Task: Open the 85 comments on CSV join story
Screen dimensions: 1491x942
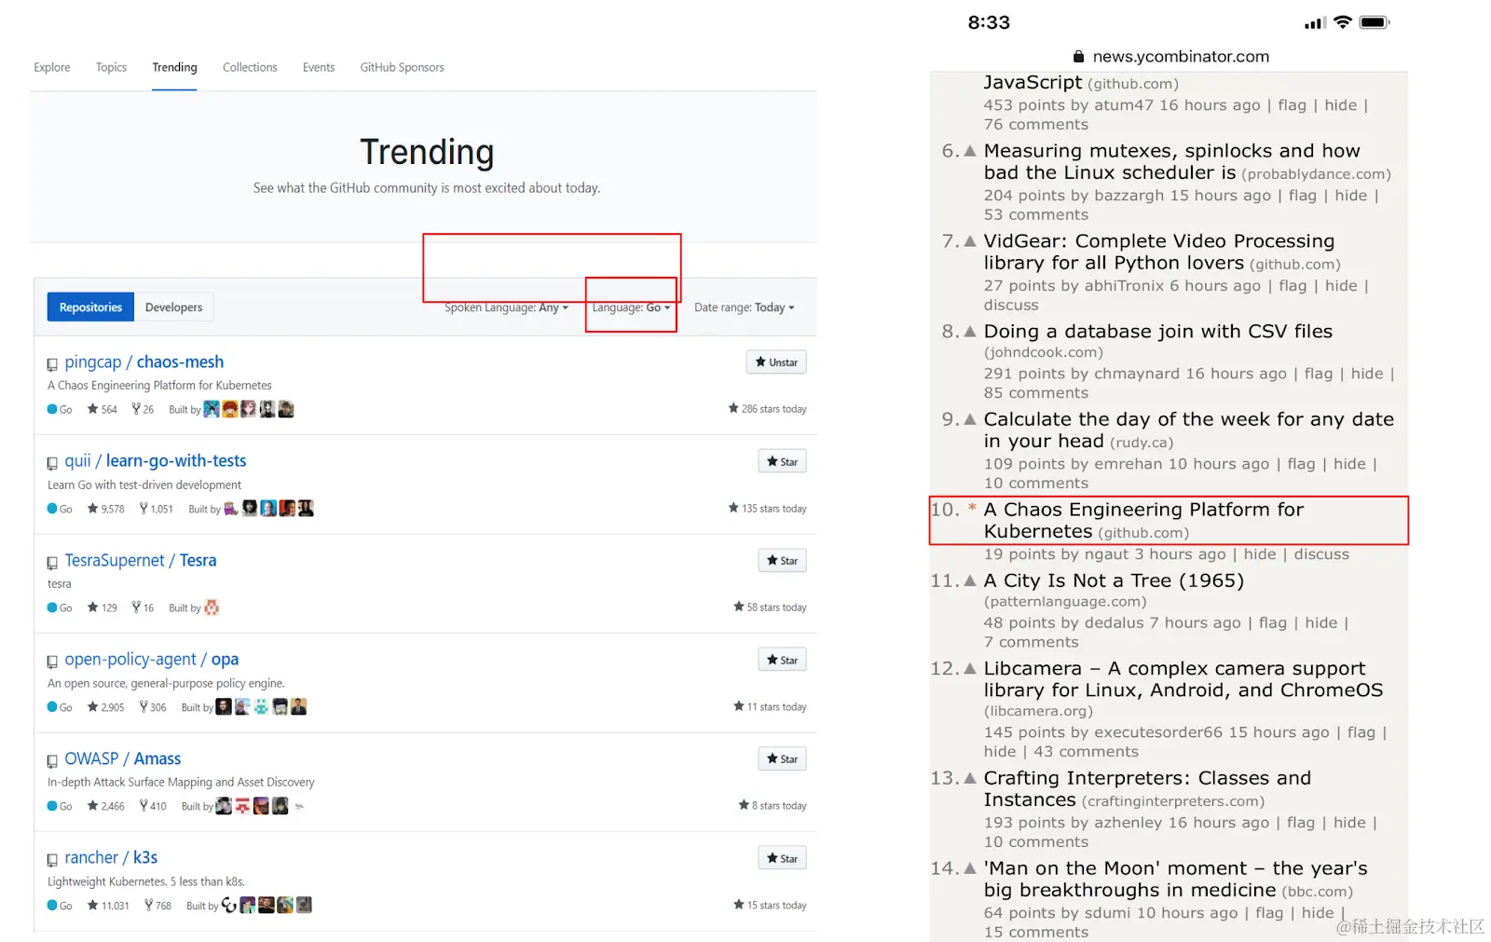Action: click(x=1036, y=393)
